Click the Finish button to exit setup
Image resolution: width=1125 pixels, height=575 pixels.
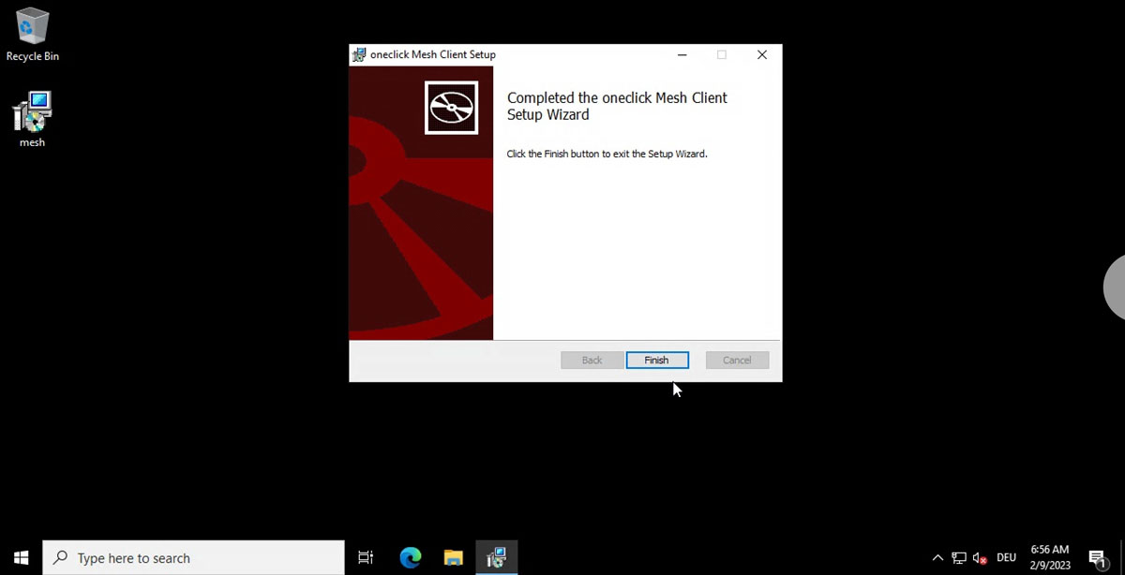click(x=657, y=361)
